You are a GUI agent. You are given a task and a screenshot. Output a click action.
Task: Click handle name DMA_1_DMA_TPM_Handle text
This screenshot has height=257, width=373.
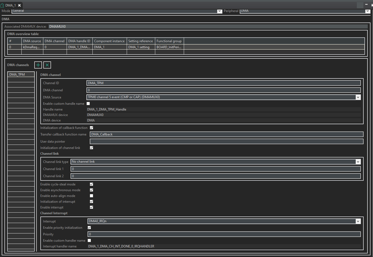pos(107,109)
